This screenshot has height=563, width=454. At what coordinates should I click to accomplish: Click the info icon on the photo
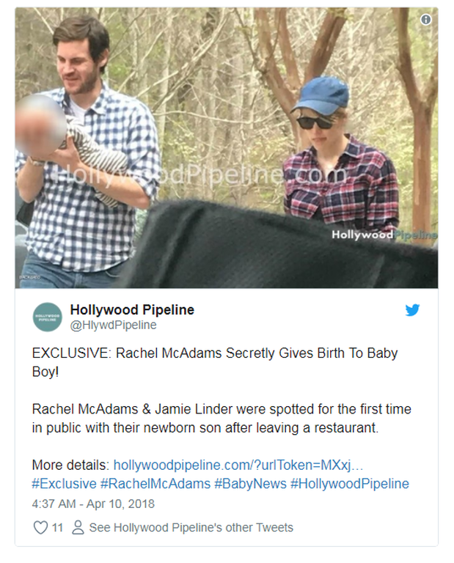tap(425, 19)
